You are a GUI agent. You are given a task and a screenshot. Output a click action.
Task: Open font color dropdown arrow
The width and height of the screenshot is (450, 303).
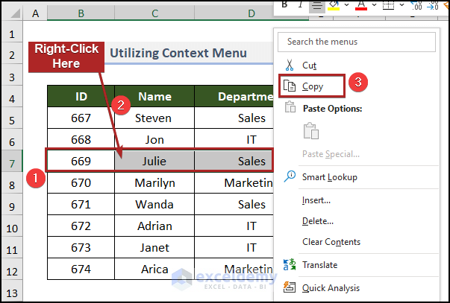pos(374,5)
